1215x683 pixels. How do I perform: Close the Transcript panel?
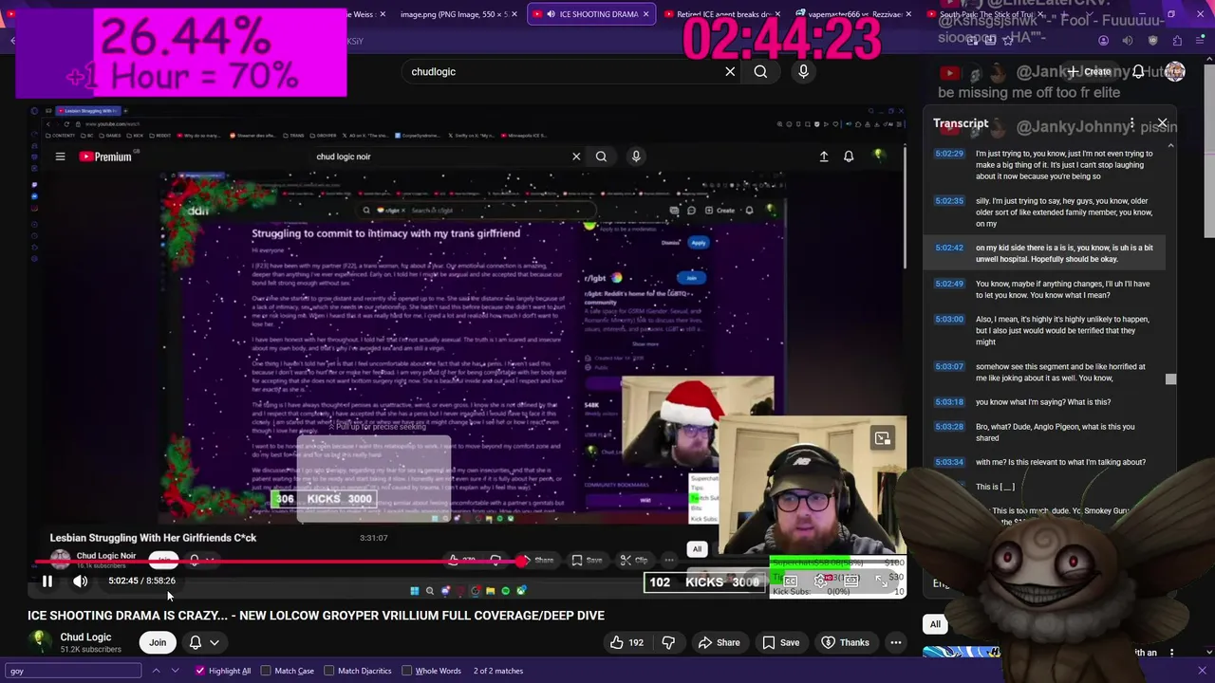coord(1162,123)
